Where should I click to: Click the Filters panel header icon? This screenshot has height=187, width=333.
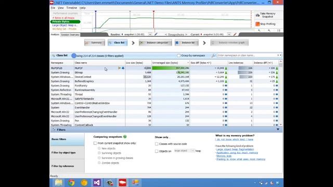pos(54,129)
